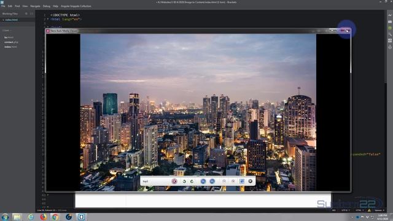This screenshot has height=221, width=393.
Task: Collapse the html tag fold arrow on line 2
Action: [x=48, y=19]
